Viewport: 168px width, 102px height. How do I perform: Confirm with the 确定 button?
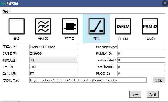tap(135, 95)
